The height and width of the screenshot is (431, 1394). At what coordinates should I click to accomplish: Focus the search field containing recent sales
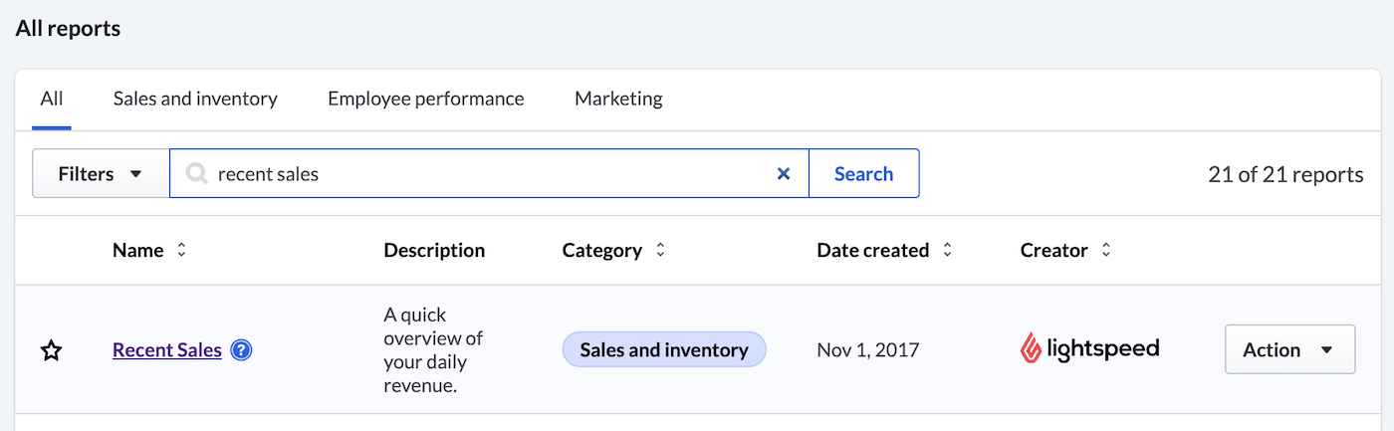(489, 174)
